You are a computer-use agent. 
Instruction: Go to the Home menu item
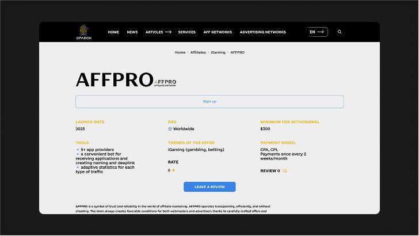pyautogui.click(x=113, y=32)
